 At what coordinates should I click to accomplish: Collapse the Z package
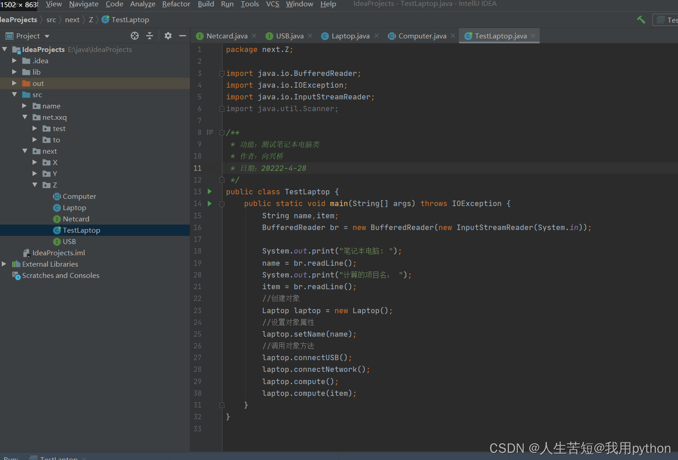[35, 185]
